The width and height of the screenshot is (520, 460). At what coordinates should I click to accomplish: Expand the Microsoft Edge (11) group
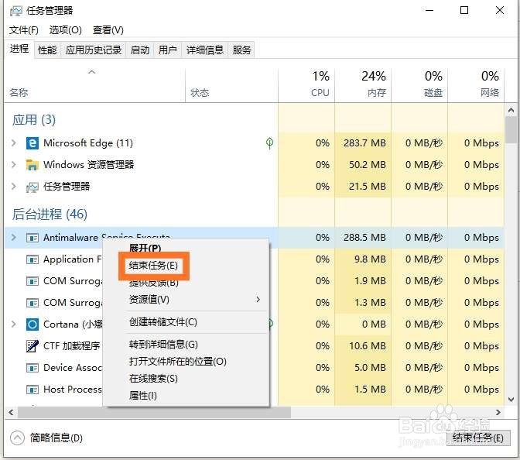point(14,143)
